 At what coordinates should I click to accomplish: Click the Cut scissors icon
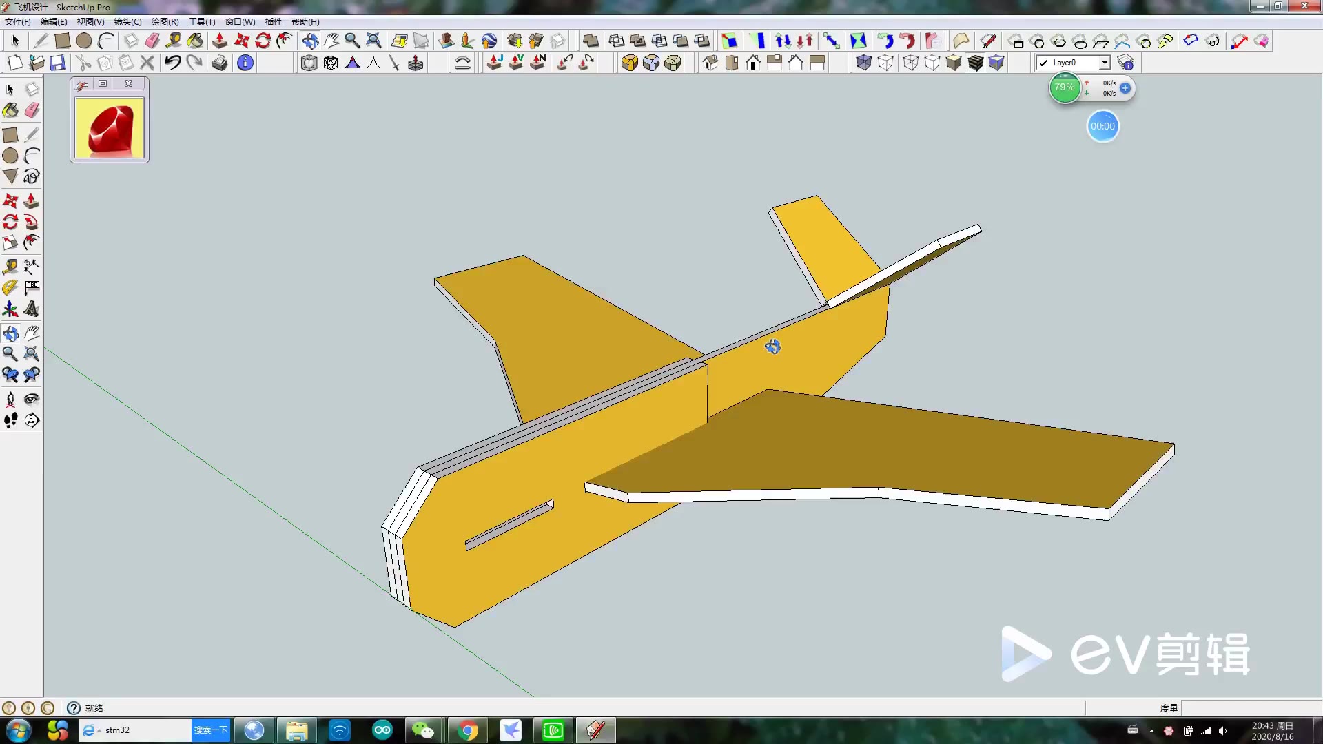(83, 63)
